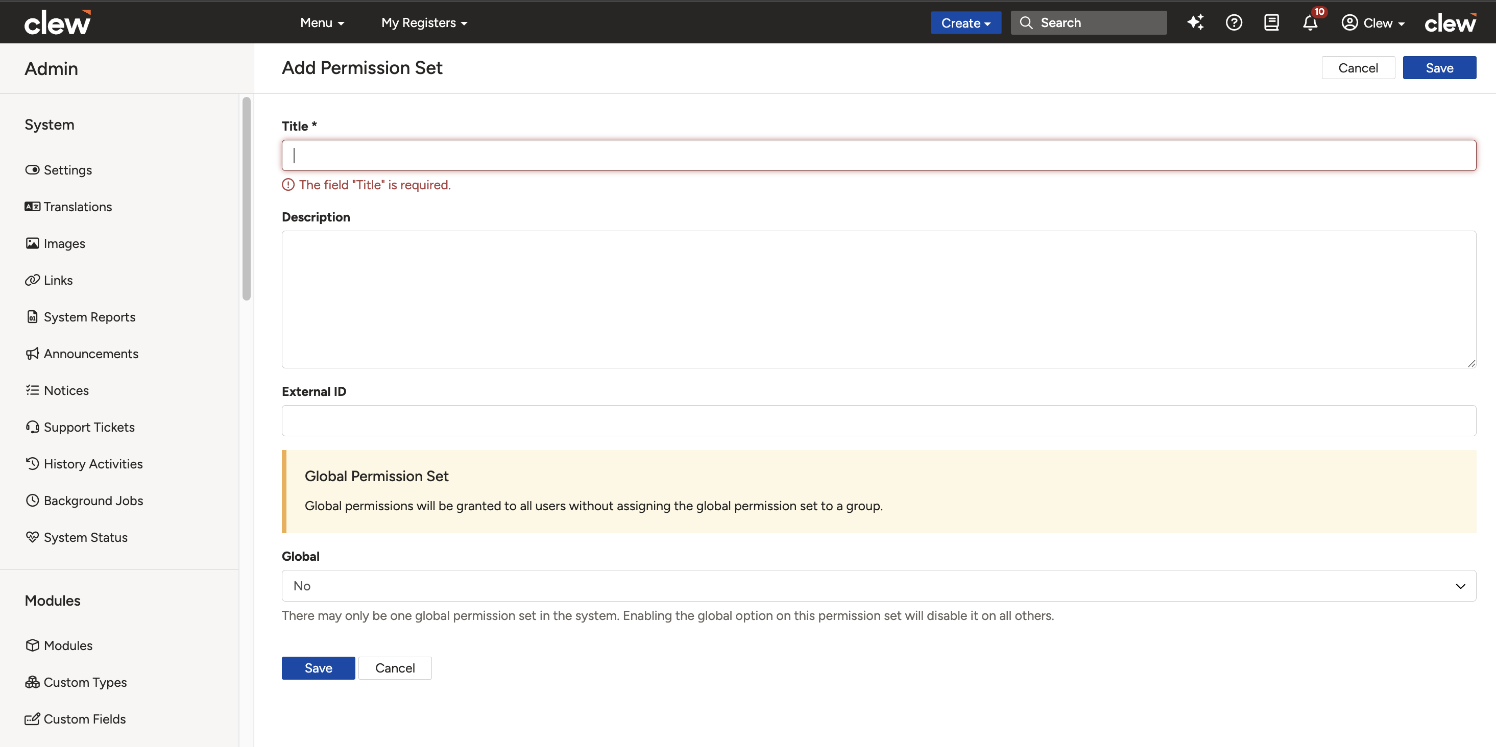
Task: Click the sidebar vertical scrollbar
Action: tap(246, 198)
